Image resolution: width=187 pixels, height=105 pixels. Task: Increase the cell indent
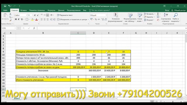54,19
